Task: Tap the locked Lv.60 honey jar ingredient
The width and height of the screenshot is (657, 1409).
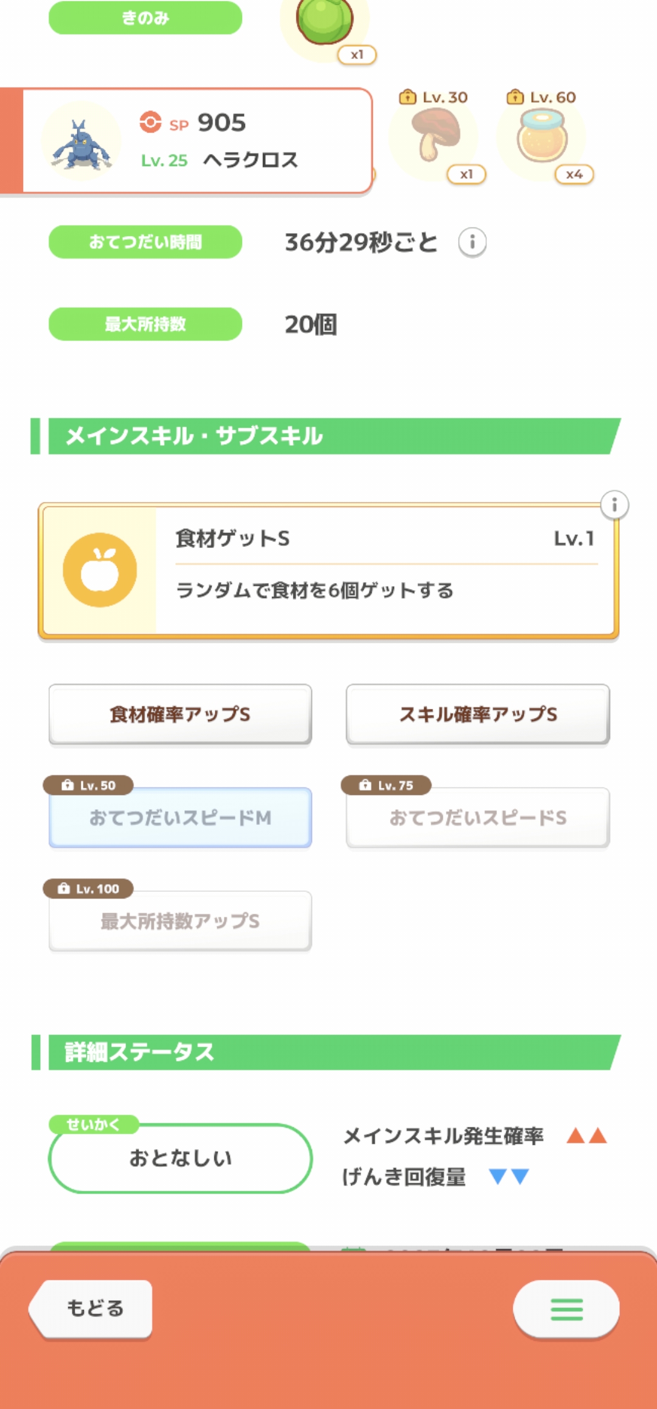Action: [x=541, y=136]
